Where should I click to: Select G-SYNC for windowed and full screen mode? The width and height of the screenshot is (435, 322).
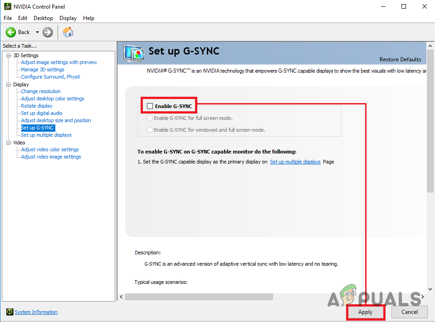tap(150, 129)
